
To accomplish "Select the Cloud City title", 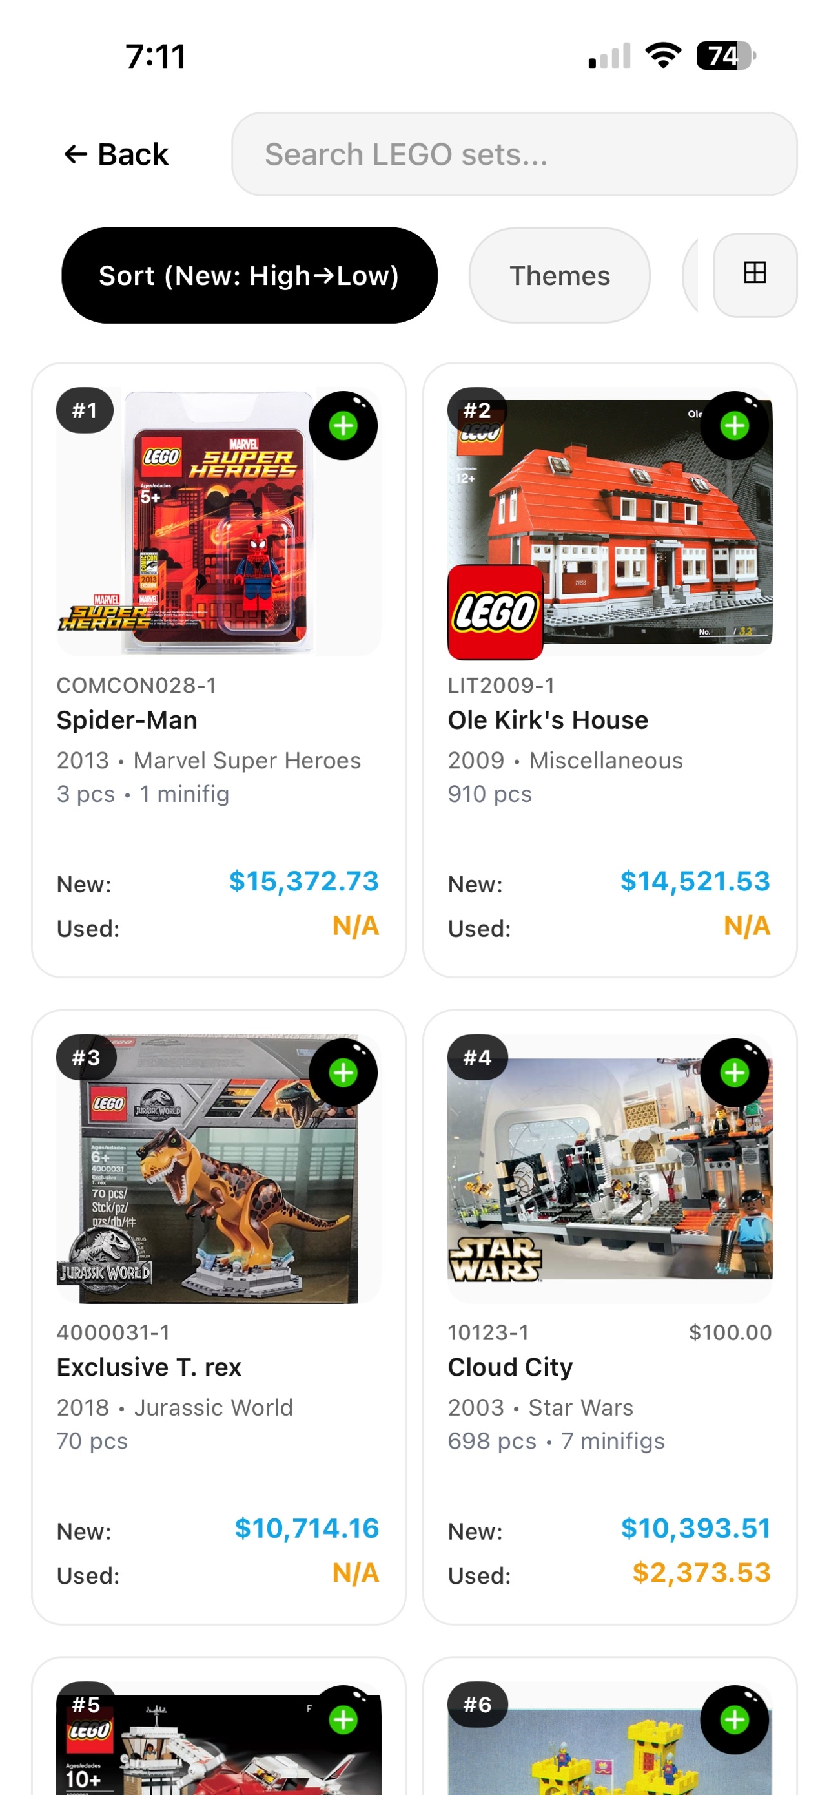I will (x=510, y=1367).
